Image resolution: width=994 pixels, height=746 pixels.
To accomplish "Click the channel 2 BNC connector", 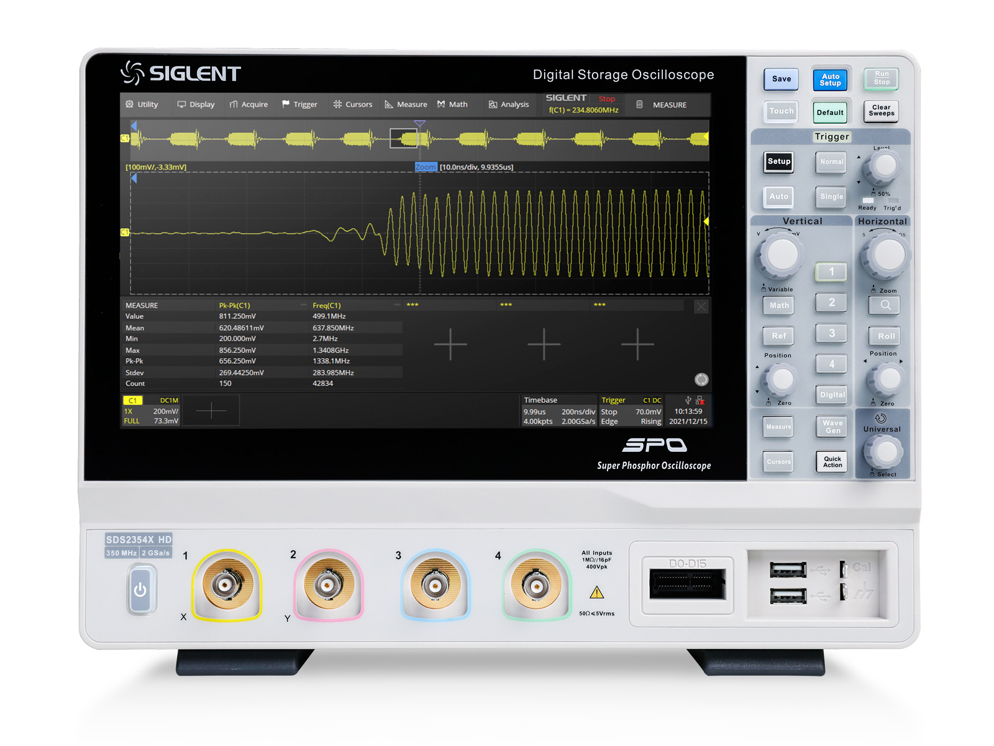I will coord(329,584).
